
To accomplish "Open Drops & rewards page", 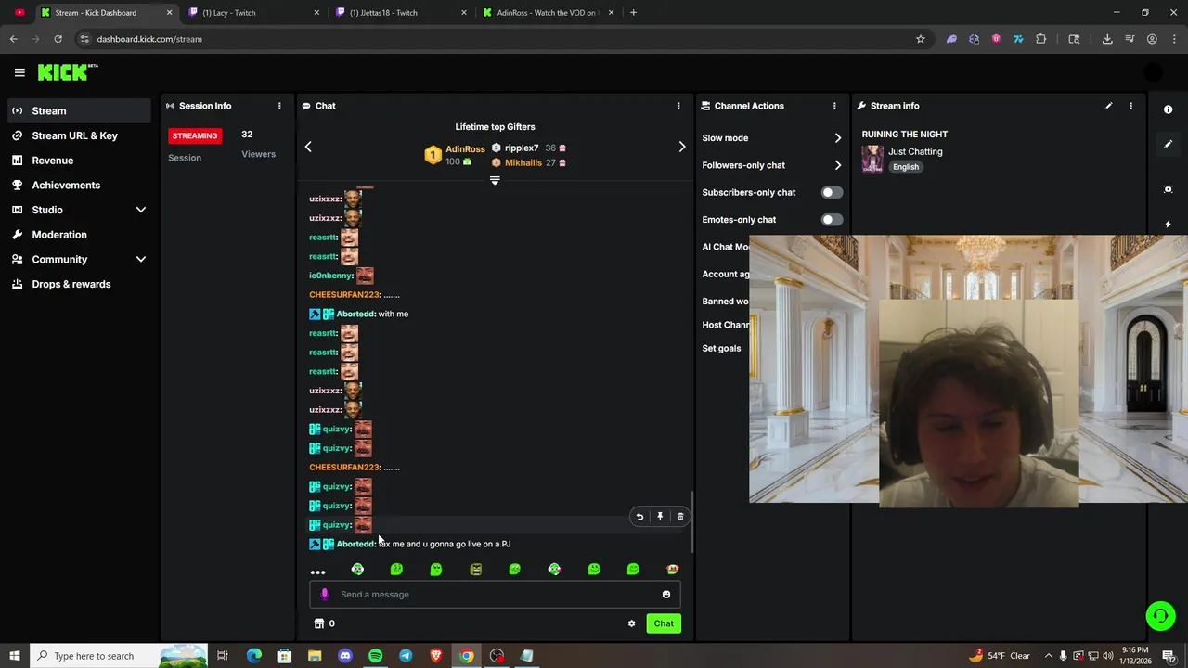I will [x=78, y=284].
